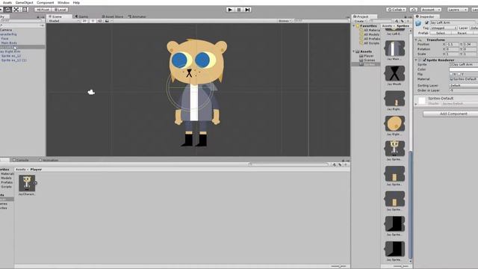
Task: Click the Prefab Select button
Action: [x=441, y=33]
